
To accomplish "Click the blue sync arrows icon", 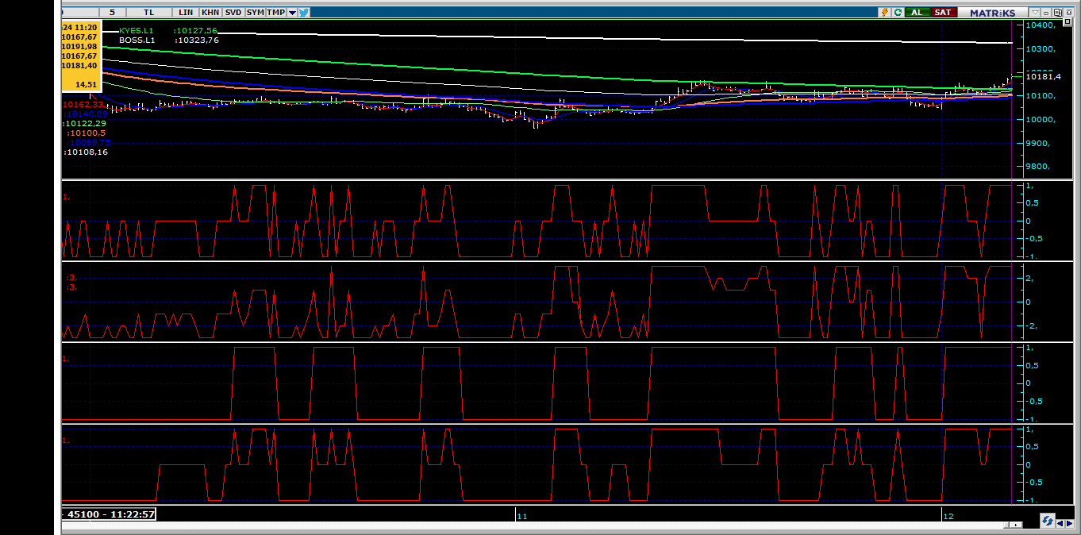I will pyautogui.click(x=1048, y=521).
